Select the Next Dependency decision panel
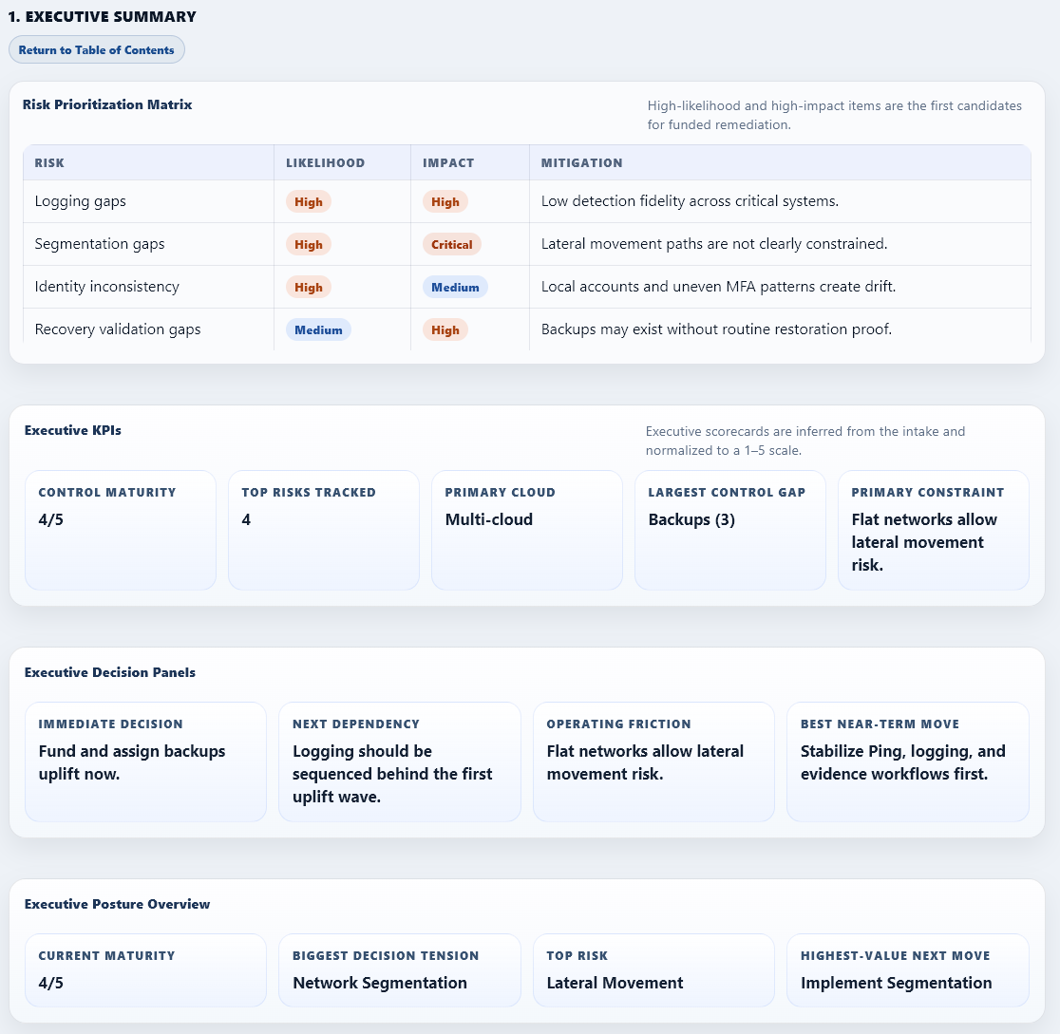The width and height of the screenshot is (1060, 1034). (399, 761)
